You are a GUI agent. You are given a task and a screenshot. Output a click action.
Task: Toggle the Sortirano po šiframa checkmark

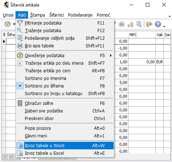(20, 86)
